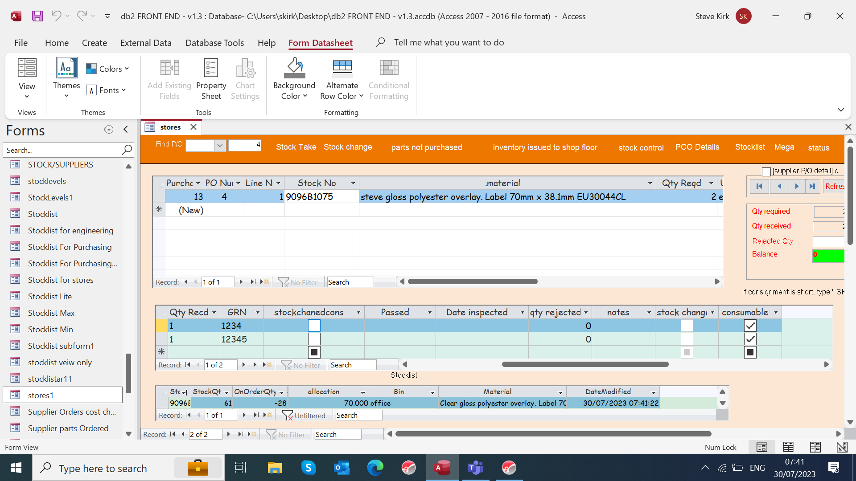
Task: Open the Themes gallery button
Action: coord(66,78)
